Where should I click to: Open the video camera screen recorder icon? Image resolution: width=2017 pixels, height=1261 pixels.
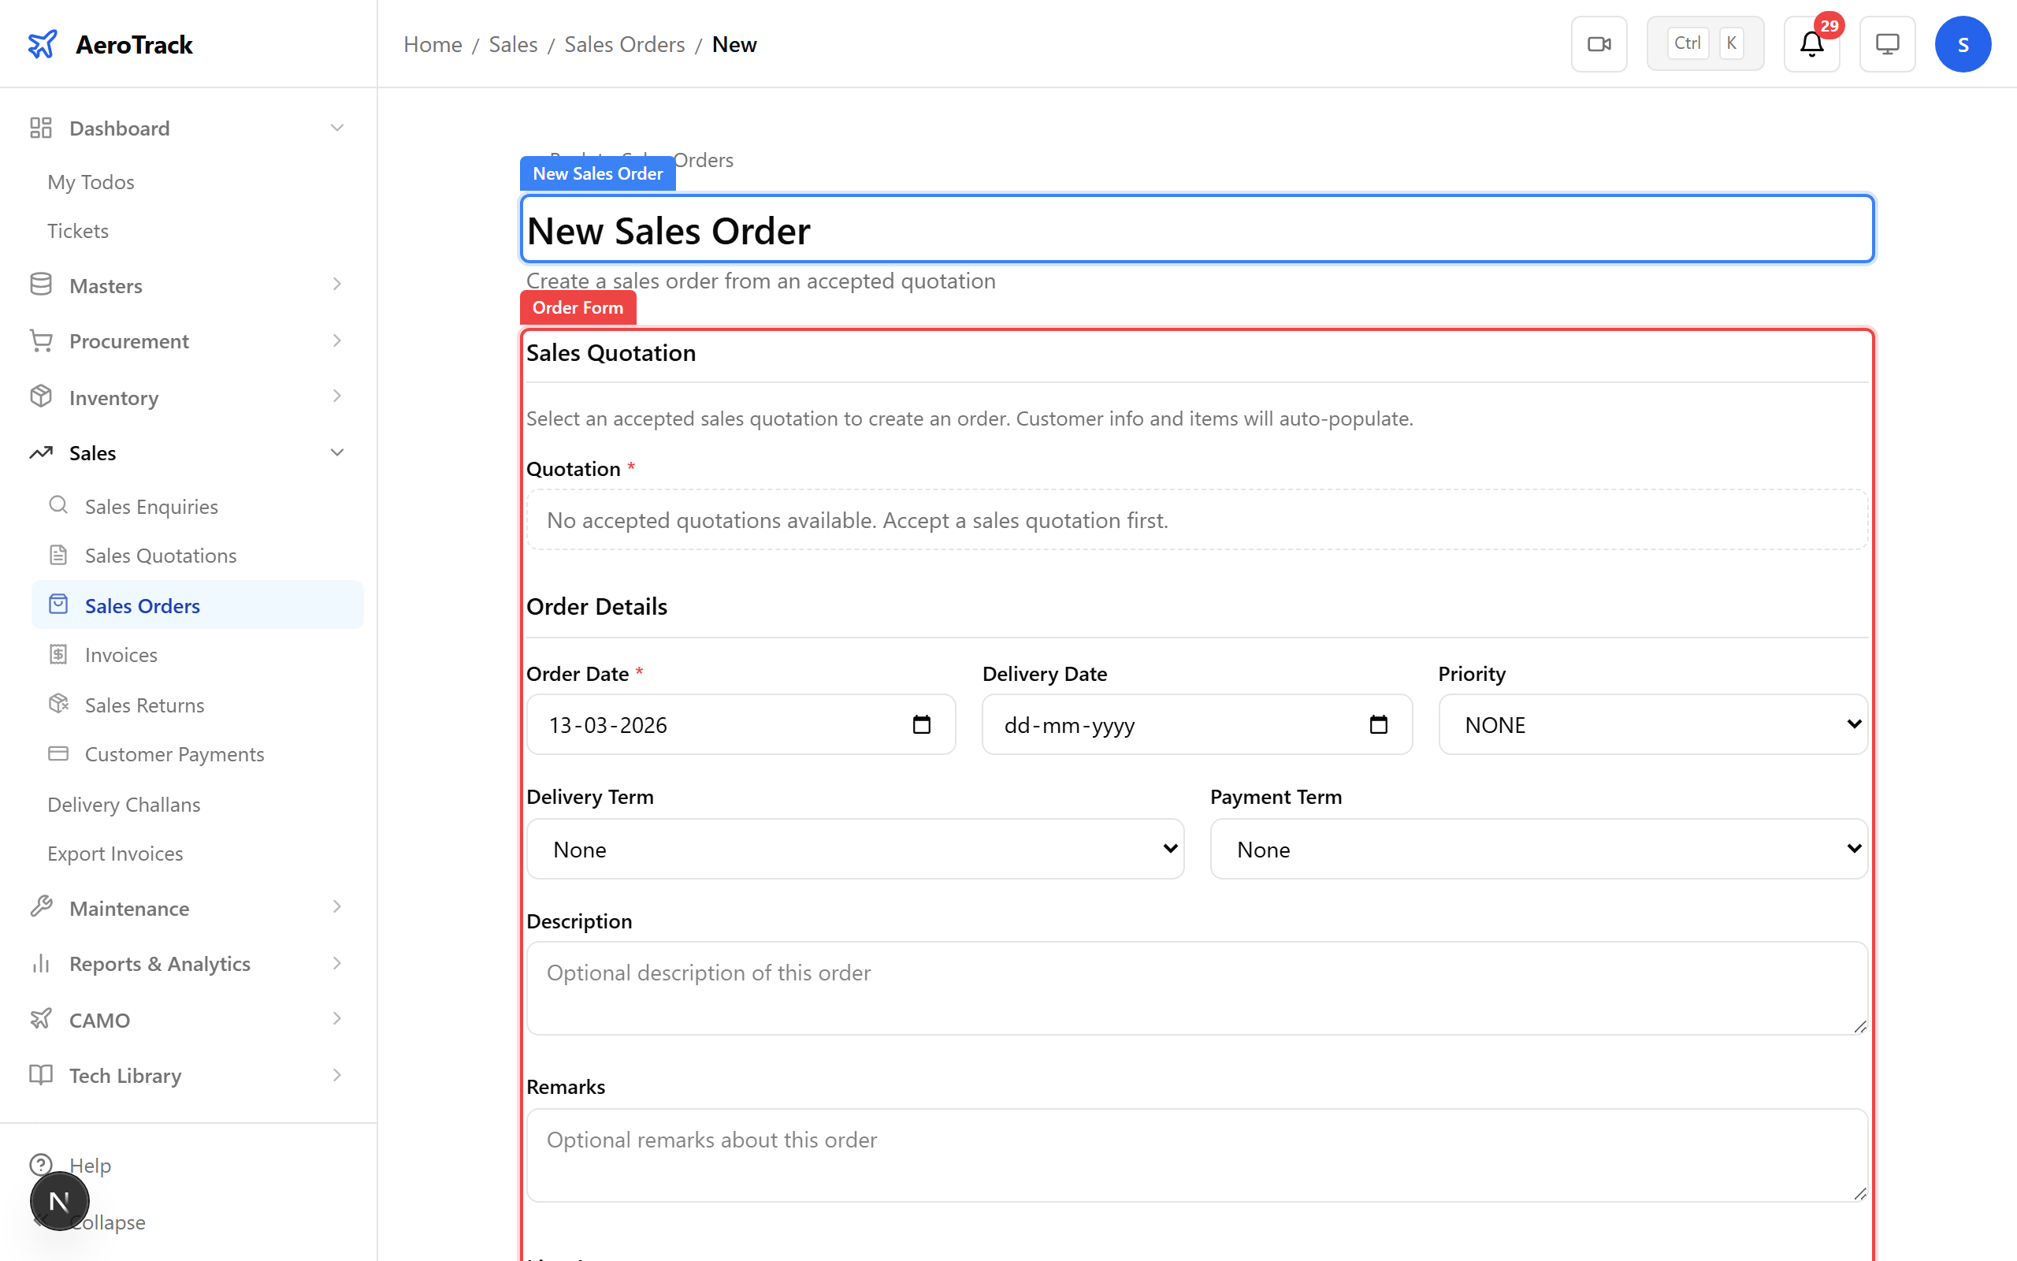(x=1599, y=43)
